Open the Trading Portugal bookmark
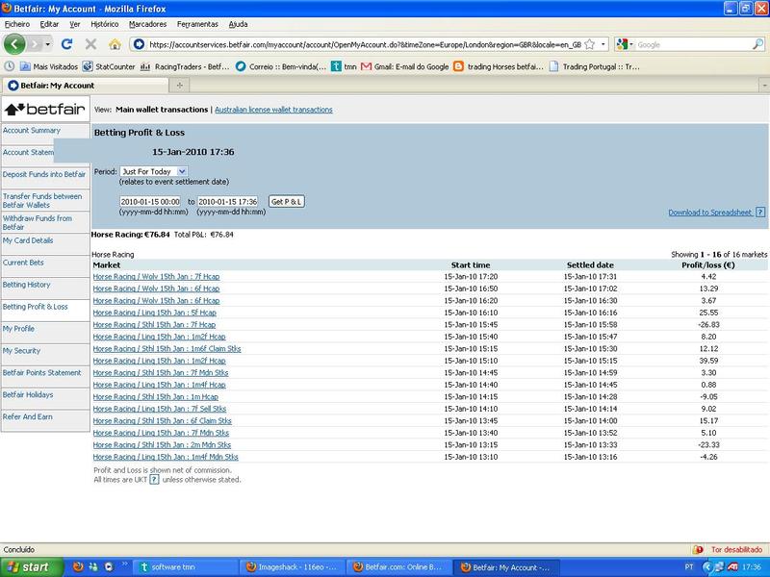 (x=594, y=66)
